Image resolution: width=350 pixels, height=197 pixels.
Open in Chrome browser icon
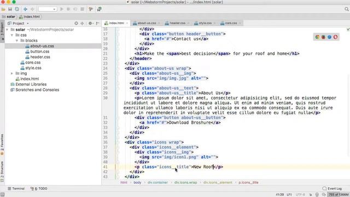point(317,37)
